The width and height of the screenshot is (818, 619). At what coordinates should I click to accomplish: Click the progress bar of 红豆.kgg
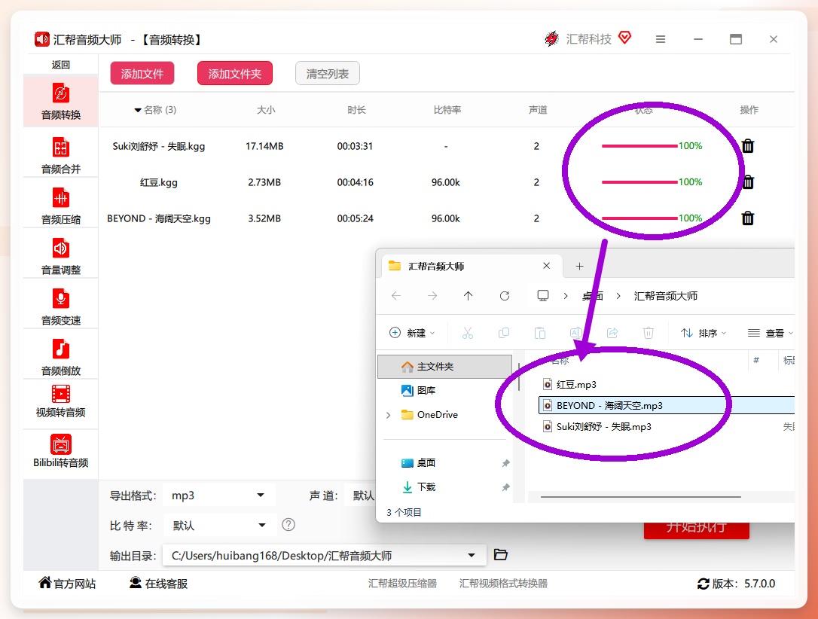639,182
